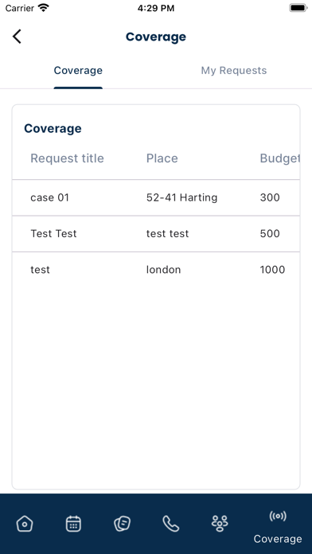Viewport: 312px width, 554px height.
Task: Open the chat messages icon
Action: (123, 524)
